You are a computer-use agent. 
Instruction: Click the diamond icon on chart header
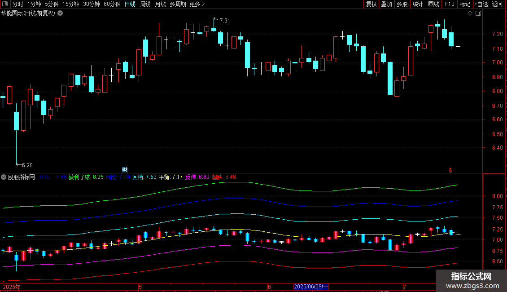[470, 13]
